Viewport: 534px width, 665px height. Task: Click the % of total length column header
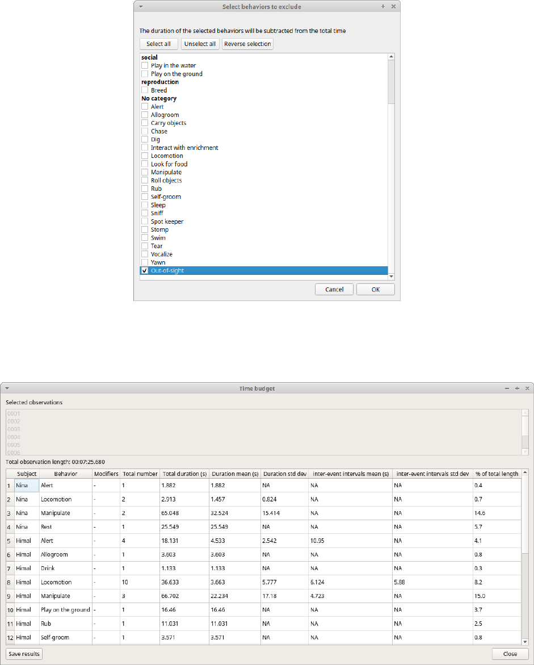click(x=497, y=474)
